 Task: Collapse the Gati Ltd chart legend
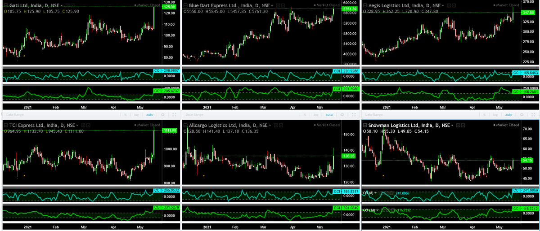6,5
